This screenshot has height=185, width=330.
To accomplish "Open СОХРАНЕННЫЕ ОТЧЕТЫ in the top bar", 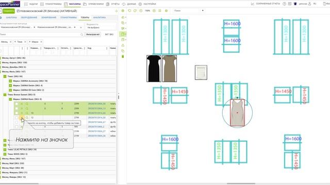I will [x=266, y=4].
